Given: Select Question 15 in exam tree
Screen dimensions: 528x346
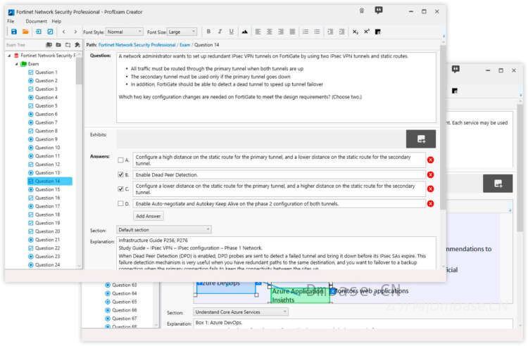Looking at the screenshot, I should point(47,189).
